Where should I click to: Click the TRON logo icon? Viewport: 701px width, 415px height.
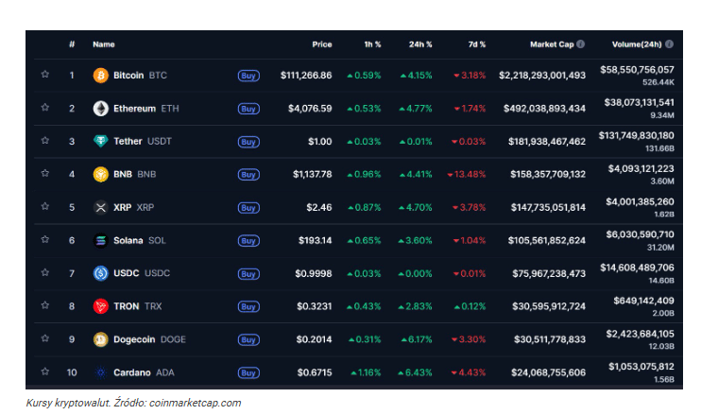tap(100, 306)
